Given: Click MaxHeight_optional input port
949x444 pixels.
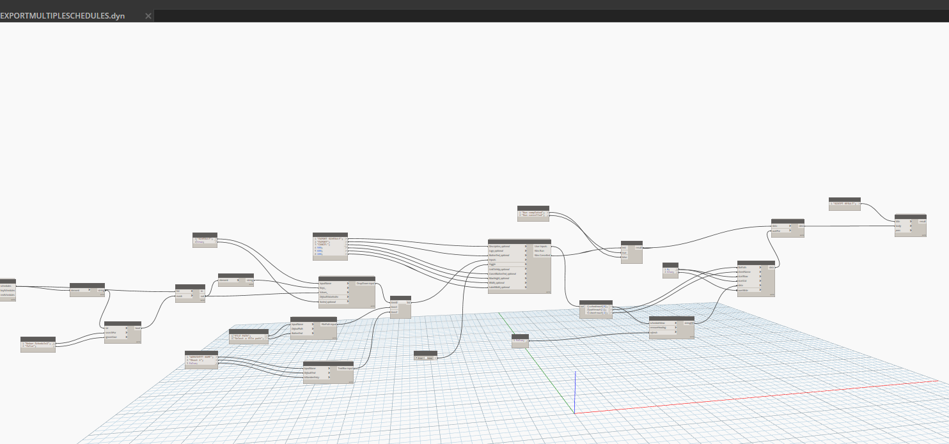Looking at the screenshot, I should coord(508,278).
